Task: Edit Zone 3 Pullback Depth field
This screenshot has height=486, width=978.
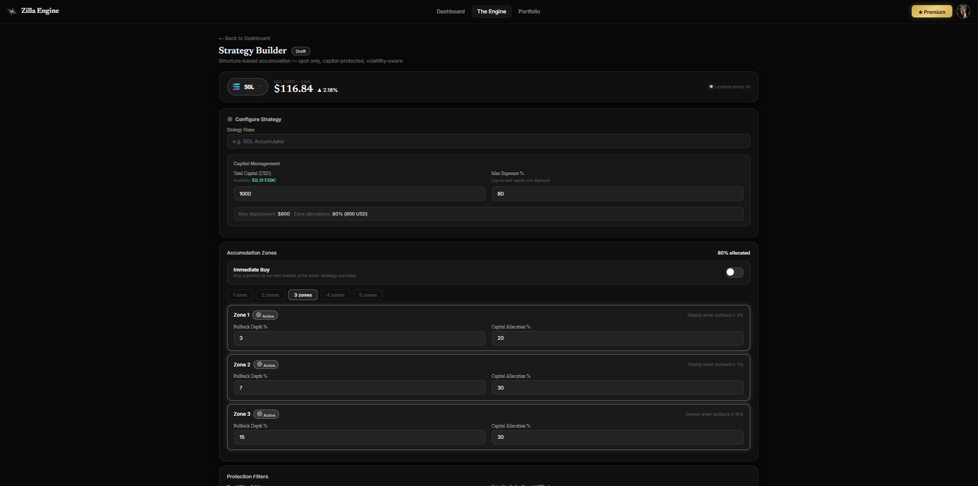Action: (x=359, y=437)
